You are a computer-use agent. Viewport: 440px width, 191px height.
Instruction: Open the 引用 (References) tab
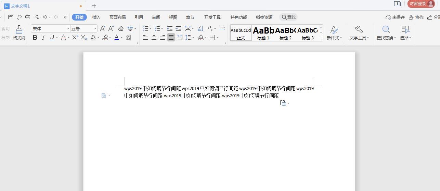click(139, 17)
